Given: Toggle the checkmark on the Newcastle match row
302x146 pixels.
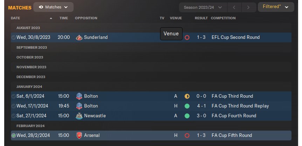Looking at the screenshot, I should click(x=13, y=116).
